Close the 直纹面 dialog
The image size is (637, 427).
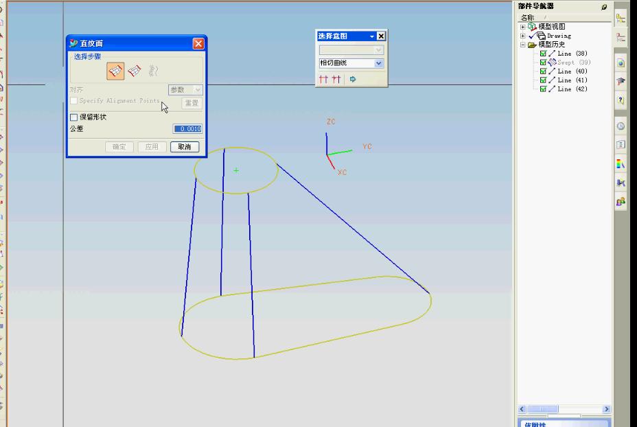[x=198, y=43]
